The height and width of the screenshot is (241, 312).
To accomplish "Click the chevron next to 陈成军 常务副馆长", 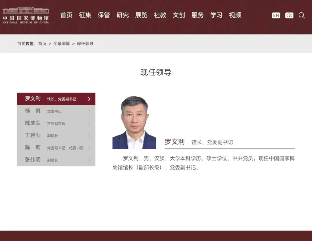I will 89,123.
